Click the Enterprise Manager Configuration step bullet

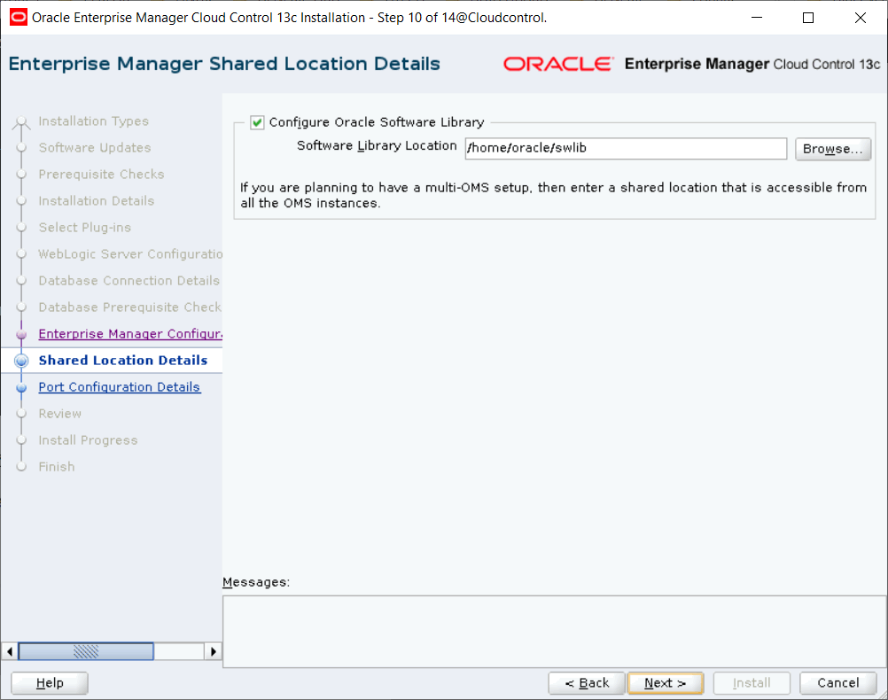coord(21,335)
